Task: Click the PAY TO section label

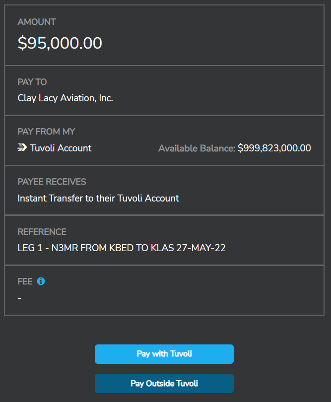Action: 32,82
